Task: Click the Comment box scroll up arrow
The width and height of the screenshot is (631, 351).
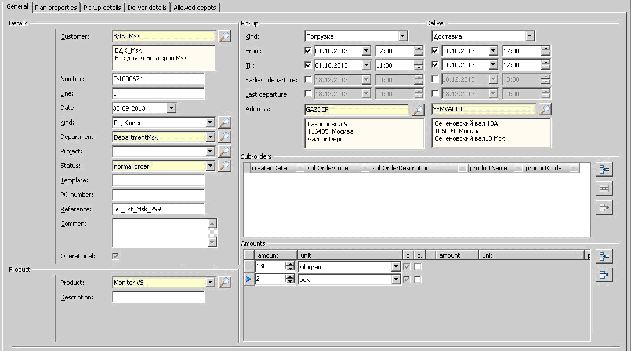Action: (212, 223)
